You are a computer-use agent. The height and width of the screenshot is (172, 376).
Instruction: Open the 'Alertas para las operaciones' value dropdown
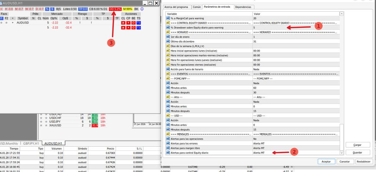[x=296, y=139]
